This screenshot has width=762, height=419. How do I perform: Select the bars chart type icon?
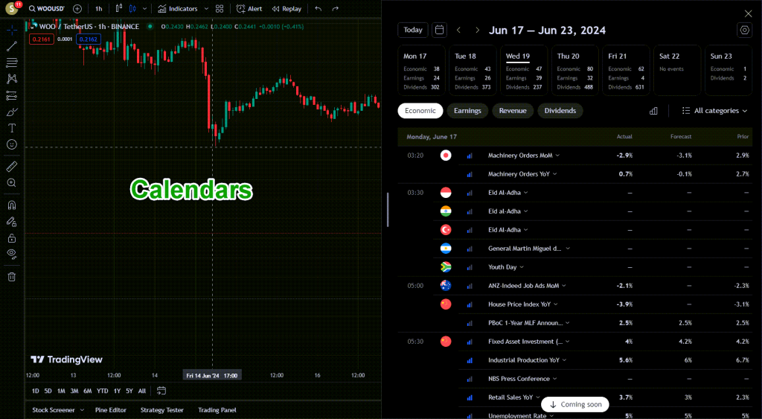119,9
